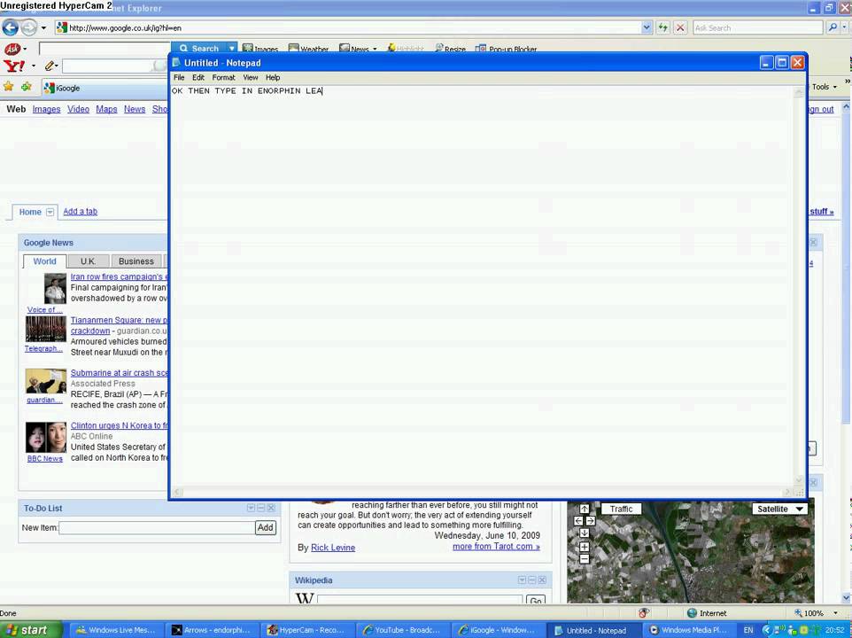Click the pencil icon on Yahoo toolbar
Viewport: 852px width, 638px height.
pyautogui.click(x=50, y=66)
